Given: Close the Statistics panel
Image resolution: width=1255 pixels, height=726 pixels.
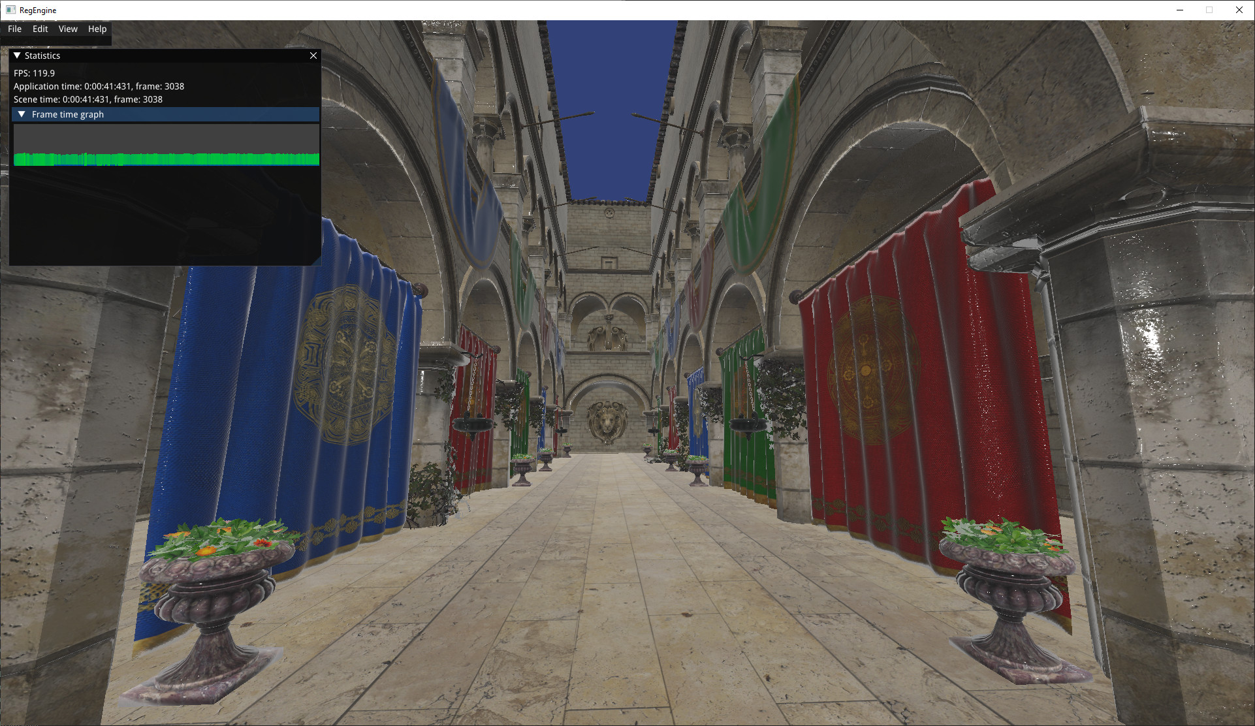Looking at the screenshot, I should [313, 56].
